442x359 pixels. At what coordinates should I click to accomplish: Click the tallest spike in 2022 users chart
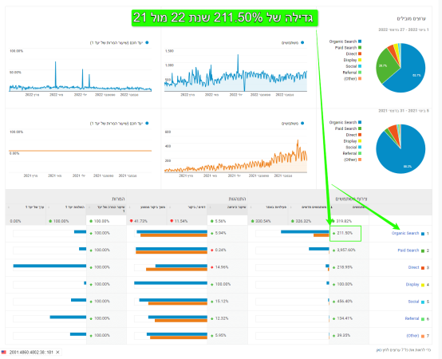[x=238, y=57]
